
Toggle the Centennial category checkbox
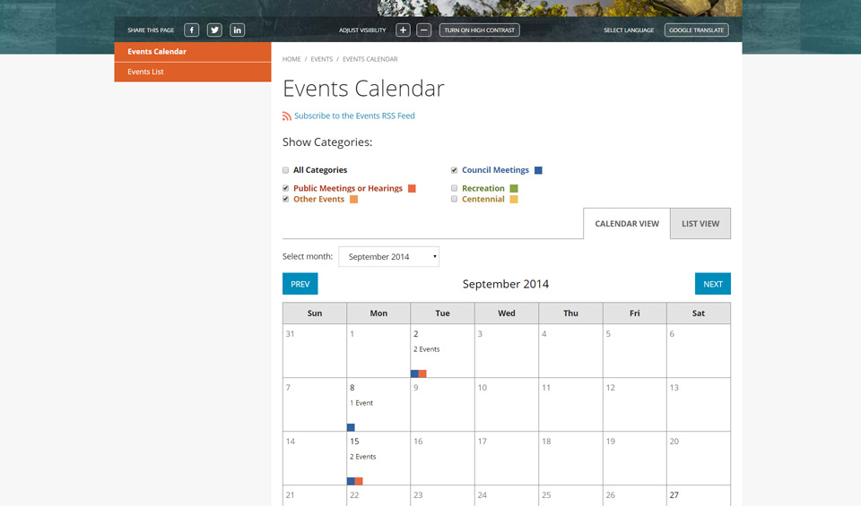pyautogui.click(x=455, y=200)
